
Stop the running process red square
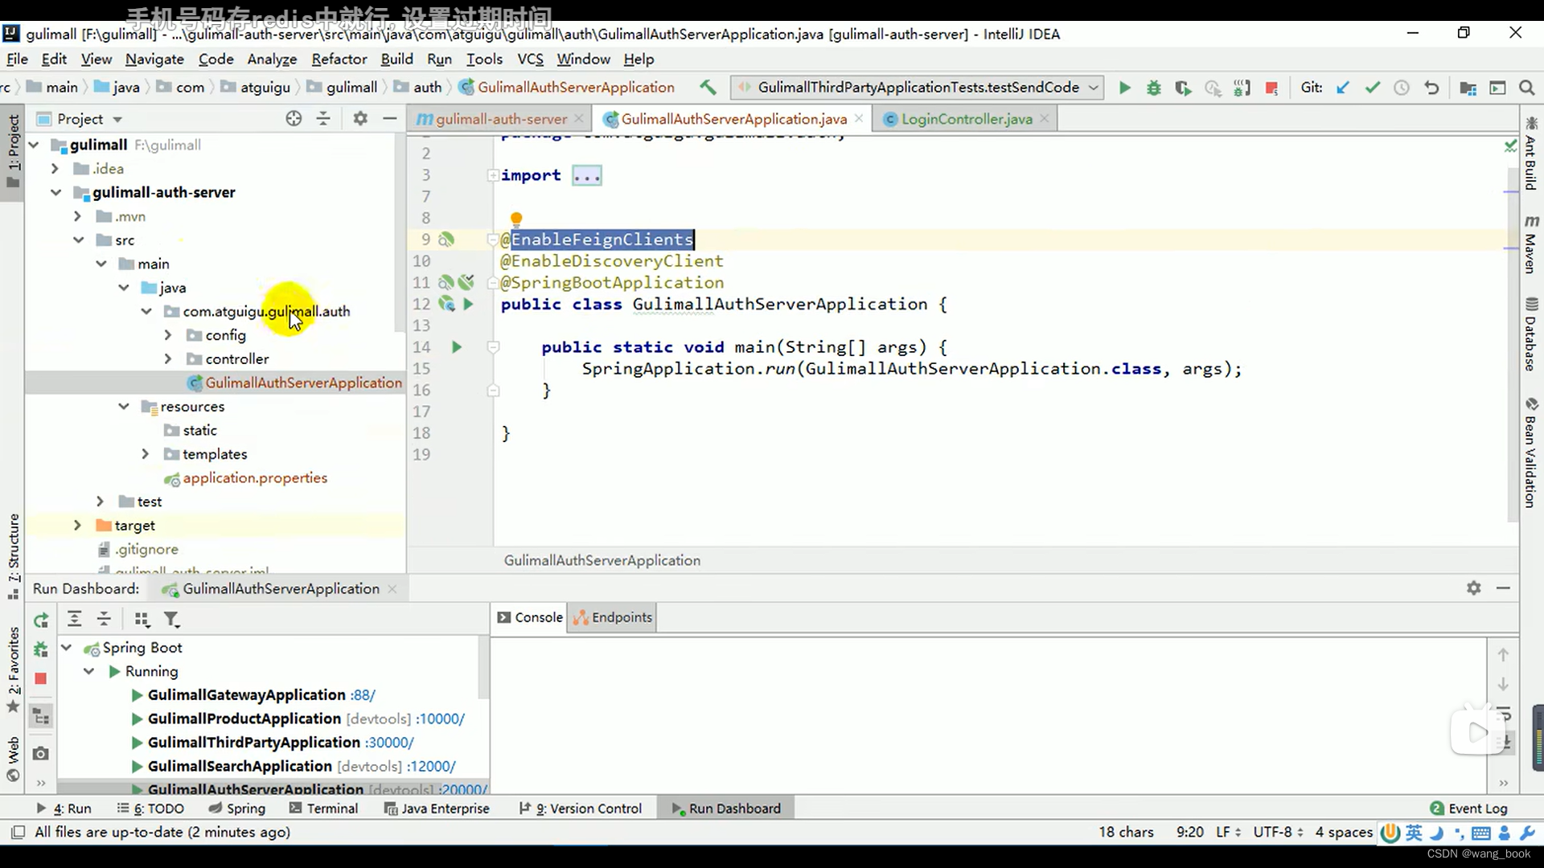click(x=1271, y=88)
